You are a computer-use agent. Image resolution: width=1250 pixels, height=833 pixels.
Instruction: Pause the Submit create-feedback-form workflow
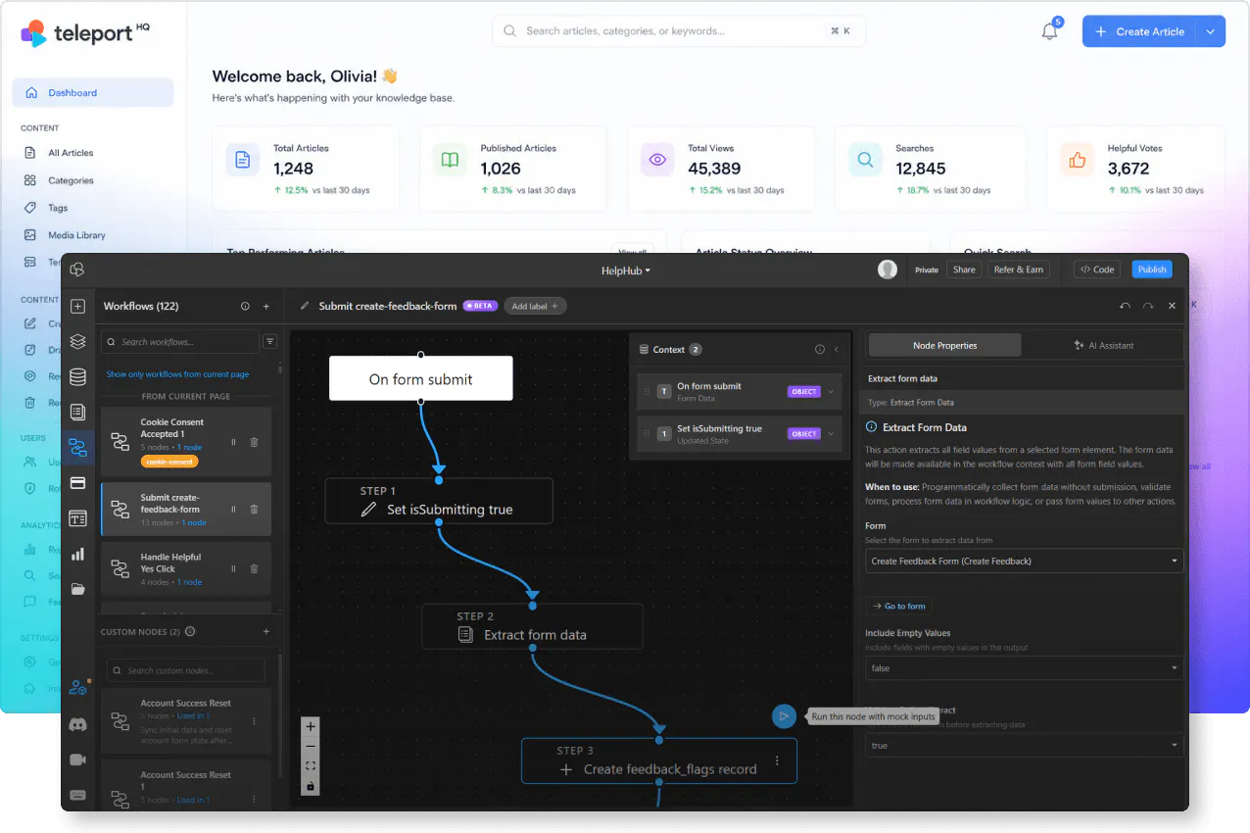[233, 510]
